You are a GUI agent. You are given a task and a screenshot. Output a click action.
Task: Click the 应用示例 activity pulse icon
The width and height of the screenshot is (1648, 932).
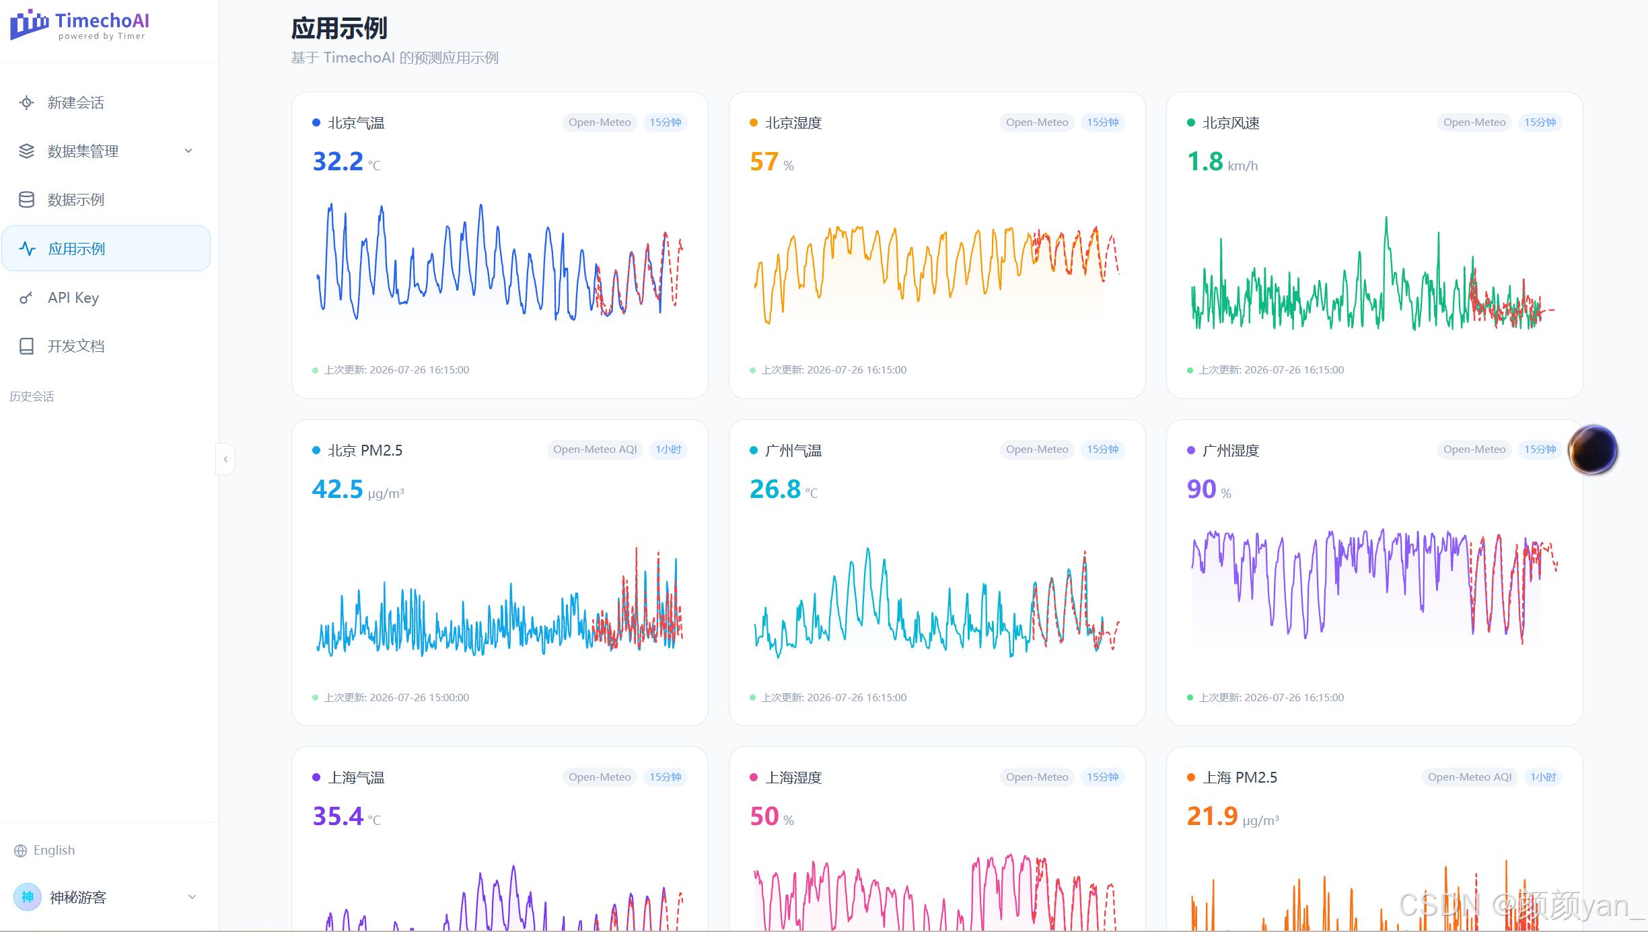[x=27, y=248]
